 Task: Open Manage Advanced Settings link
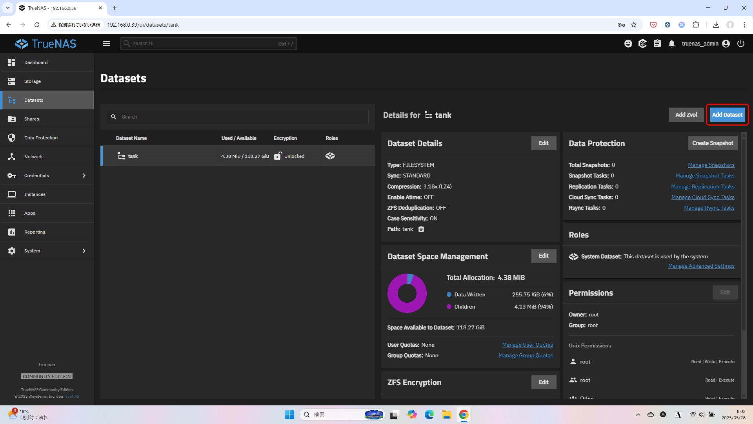(701, 266)
